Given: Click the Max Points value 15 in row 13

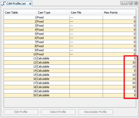Looking at the screenshot, I should pyautogui.click(x=119, y=67).
